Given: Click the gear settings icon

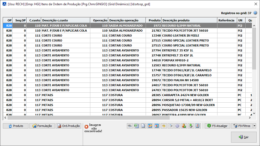Looking at the screenshot, I should point(177,126).
